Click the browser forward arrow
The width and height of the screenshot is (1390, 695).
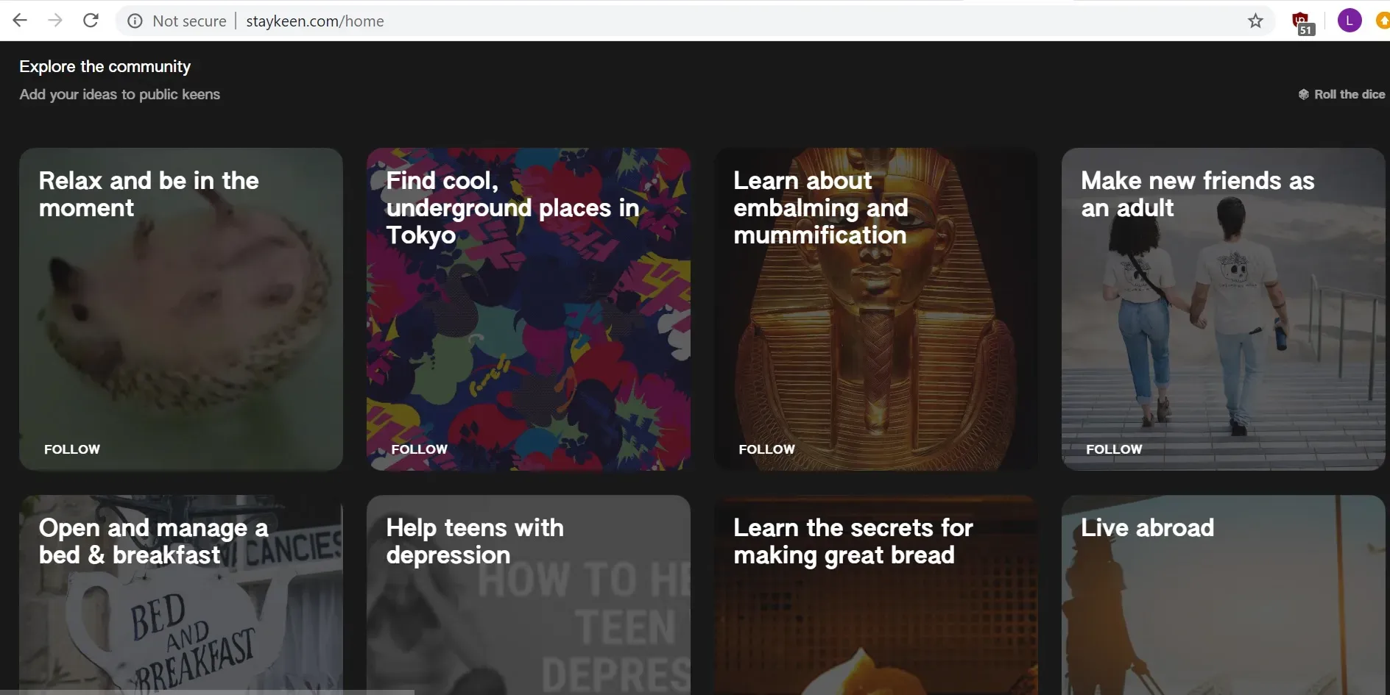[55, 21]
